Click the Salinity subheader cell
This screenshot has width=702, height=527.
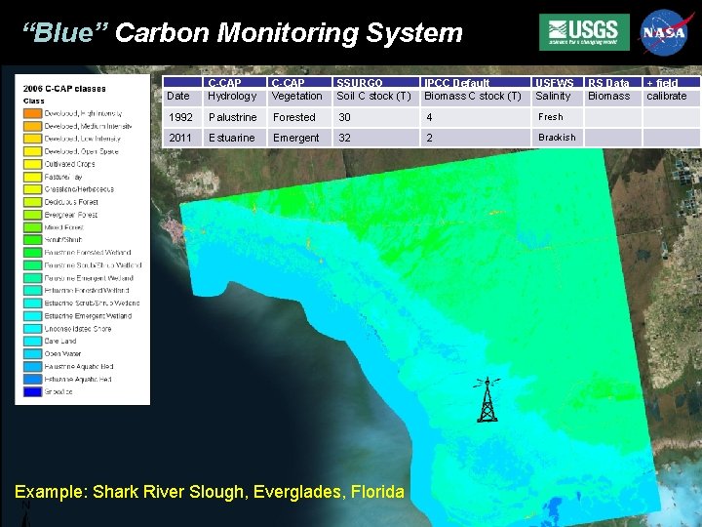pyautogui.click(x=558, y=97)
